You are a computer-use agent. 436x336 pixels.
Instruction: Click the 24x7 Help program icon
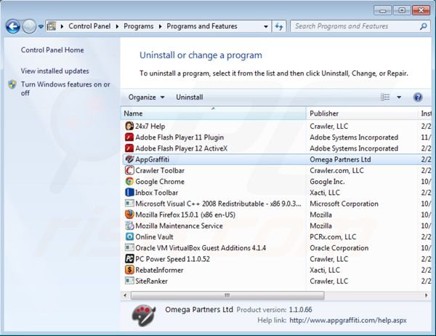point(129,126)
